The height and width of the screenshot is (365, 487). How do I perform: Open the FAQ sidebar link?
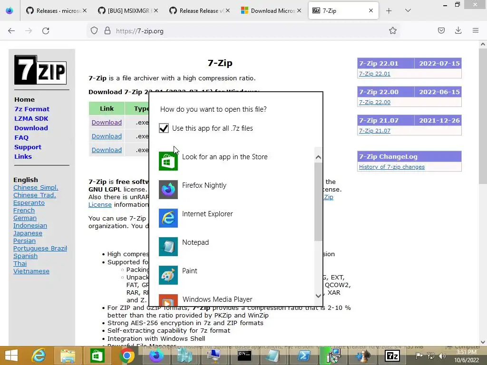pyautogui.click(x=21, y=137)
